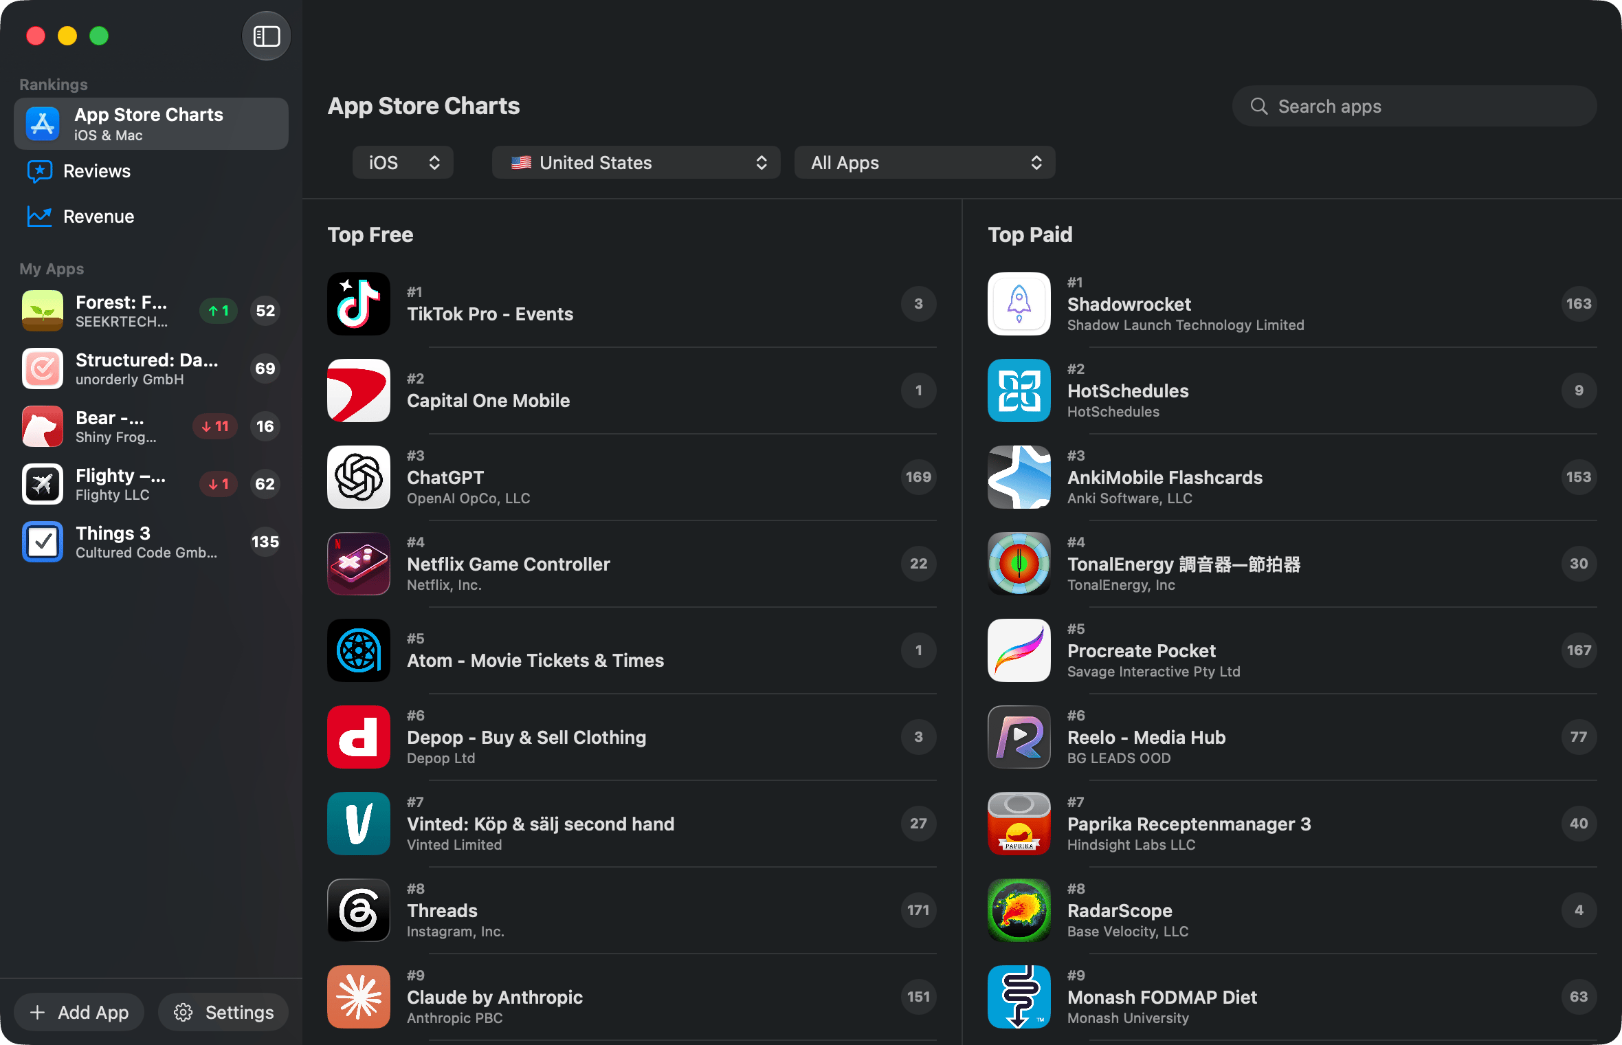1622x1045 pixels.
Task: Click the App Store Charts sidebar icon
Action: tap(43, 124)
